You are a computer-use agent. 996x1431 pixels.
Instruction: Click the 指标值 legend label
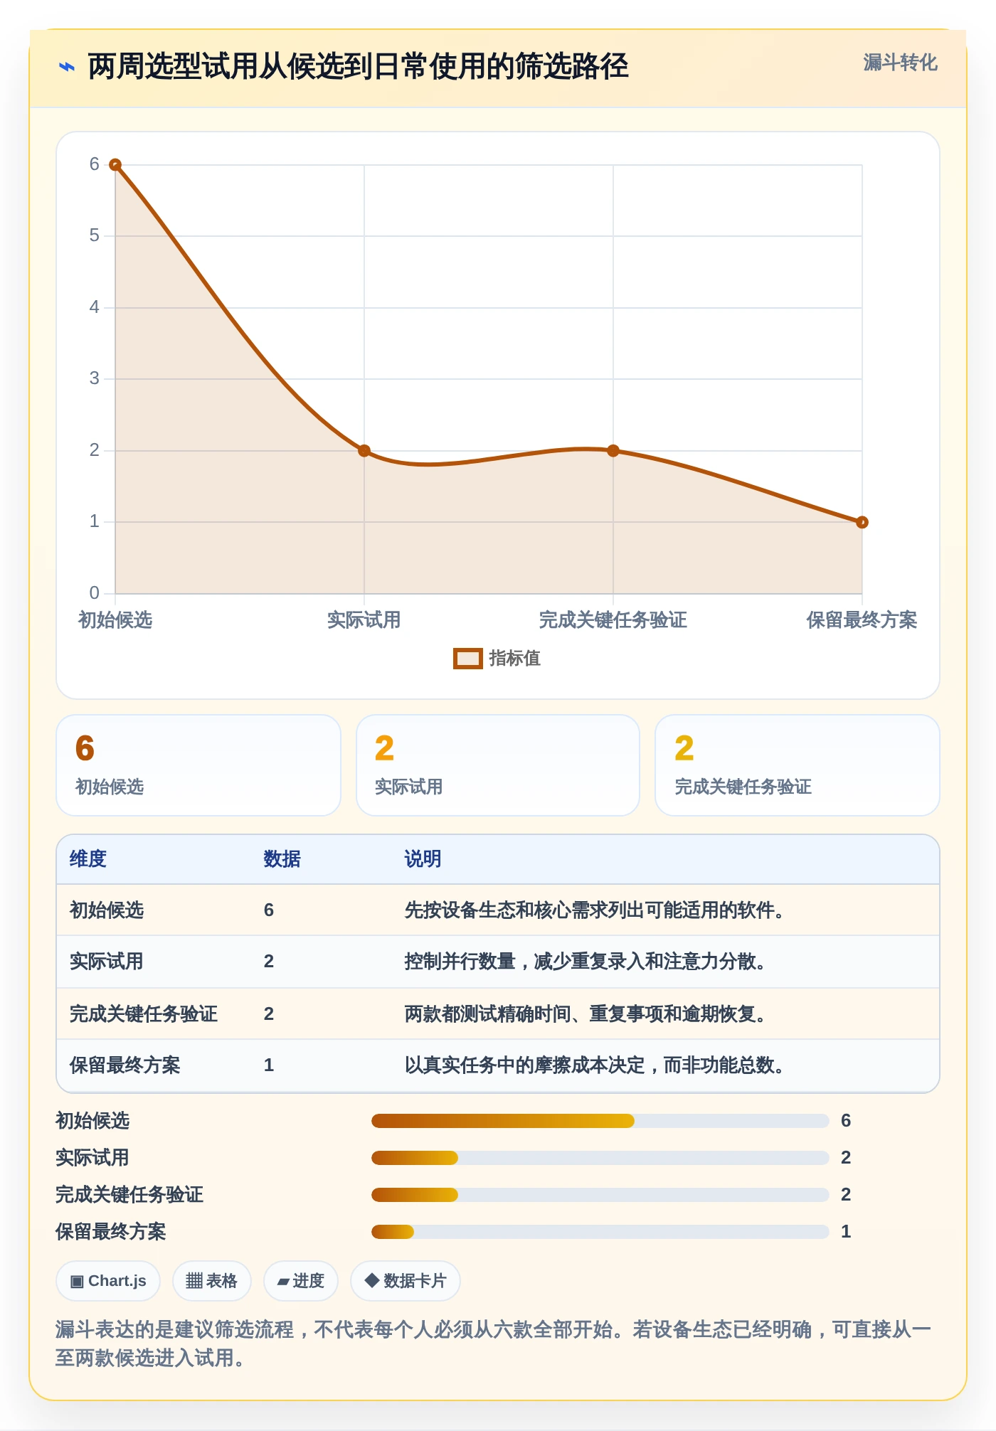tap(514, 659)
